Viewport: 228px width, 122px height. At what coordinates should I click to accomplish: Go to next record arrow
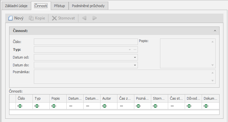pos(95,18)
